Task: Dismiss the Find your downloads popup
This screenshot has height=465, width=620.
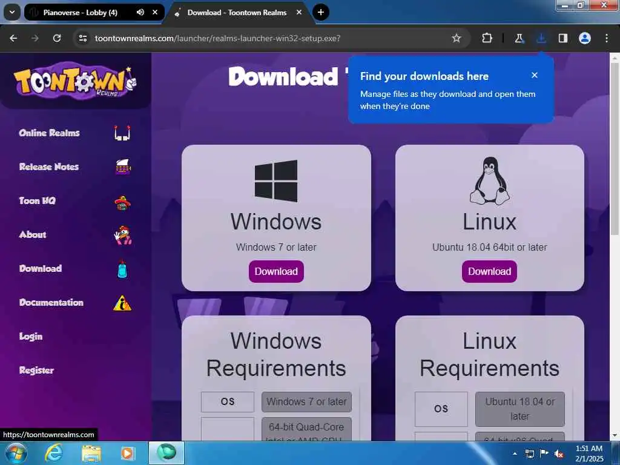Action: click(x=535, y=75)
